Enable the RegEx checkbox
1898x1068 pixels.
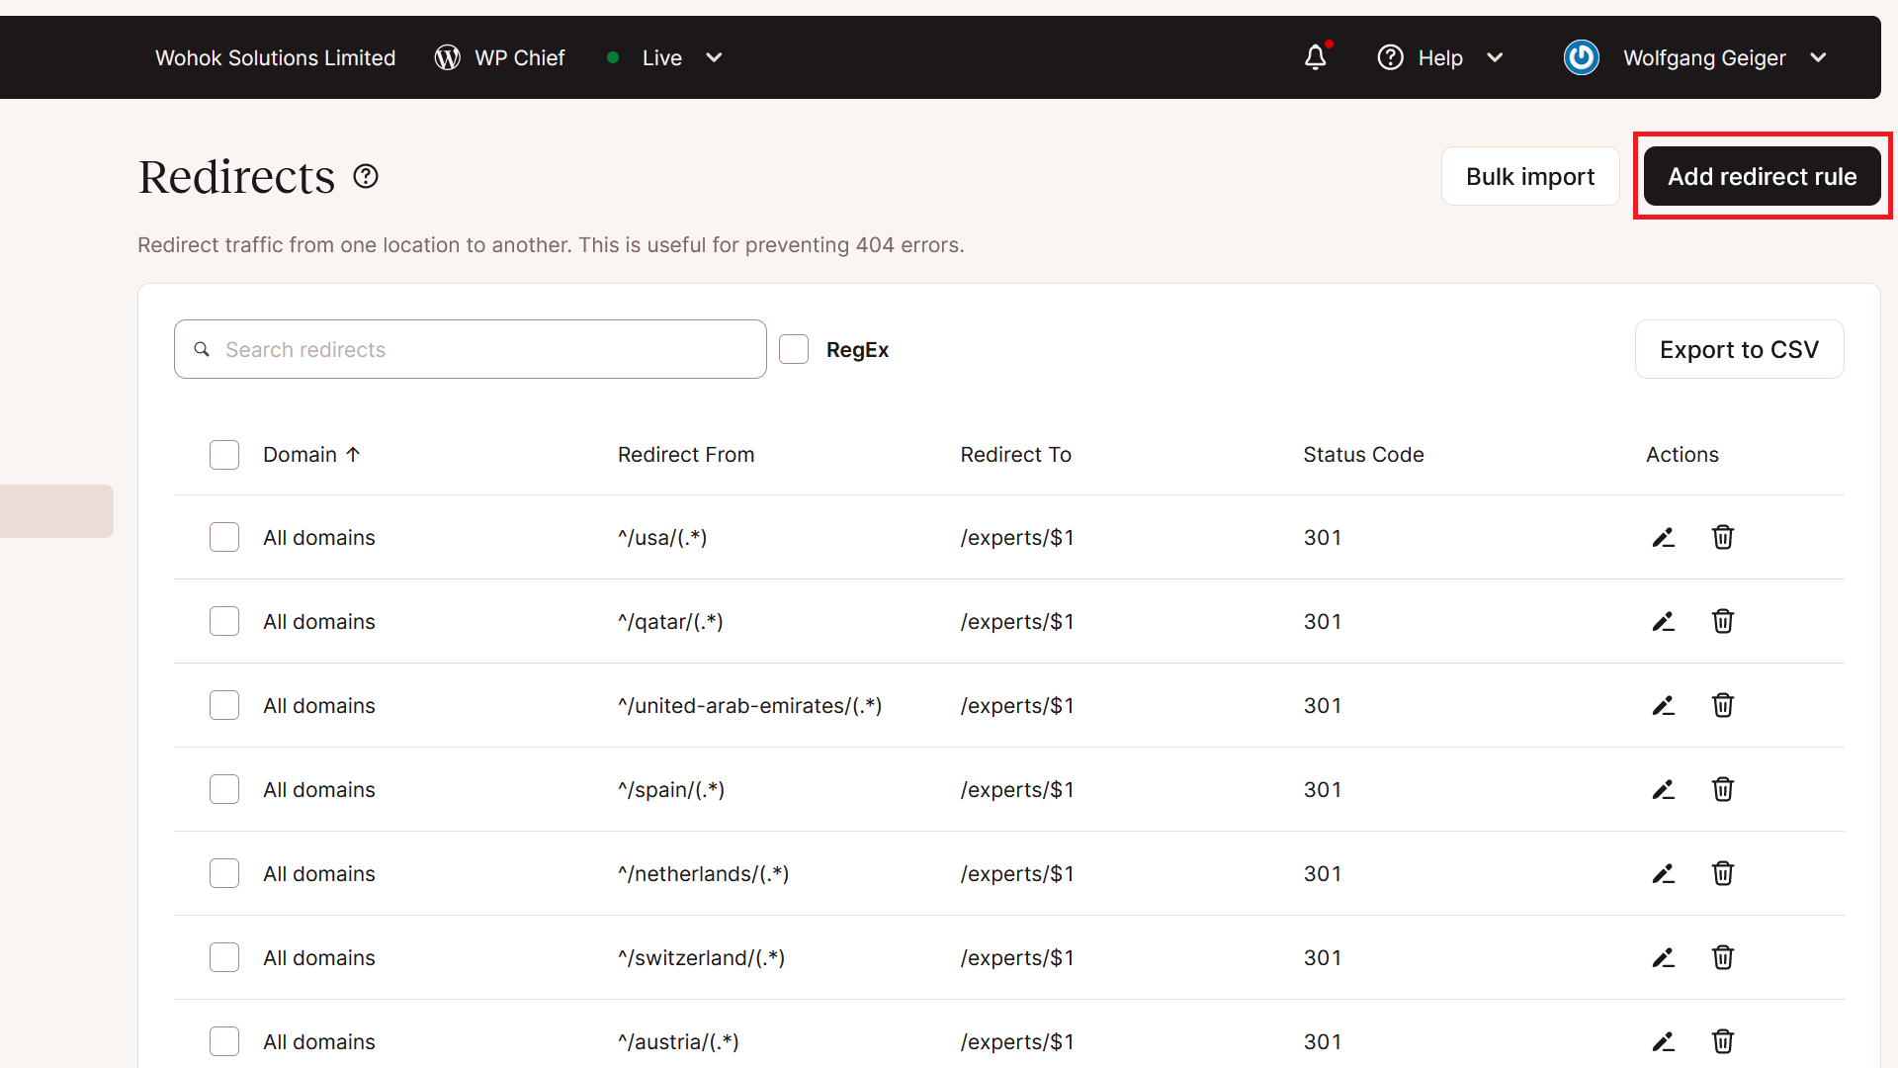pyautogui.click(x=795, y=348)
